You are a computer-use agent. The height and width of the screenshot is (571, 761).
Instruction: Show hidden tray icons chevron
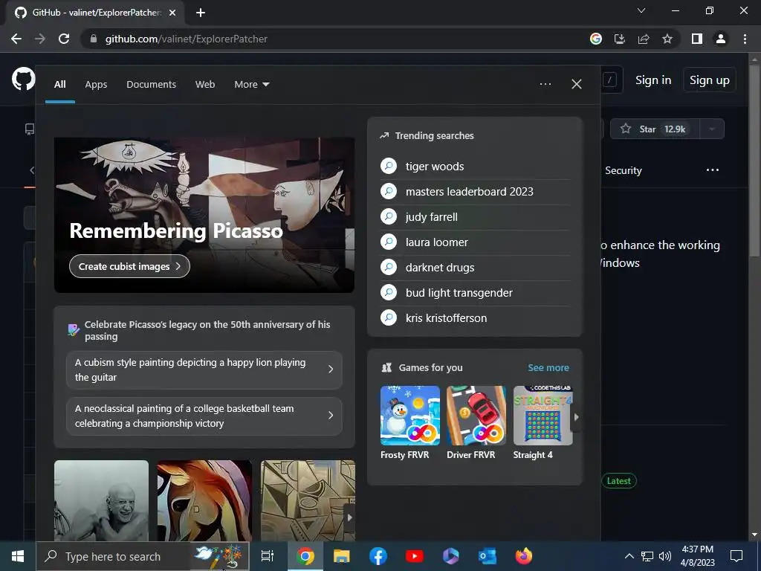[629, 556]
